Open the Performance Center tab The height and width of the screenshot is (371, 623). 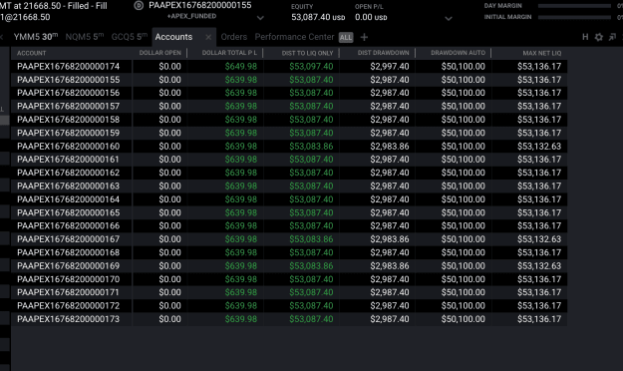pos(294,37)
